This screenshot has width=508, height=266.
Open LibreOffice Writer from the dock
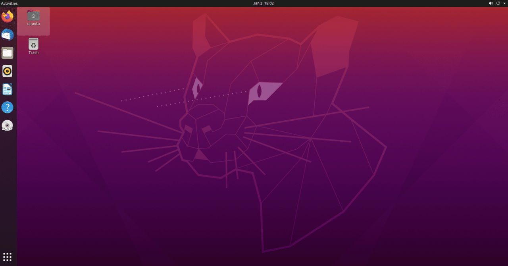[8, 89]
